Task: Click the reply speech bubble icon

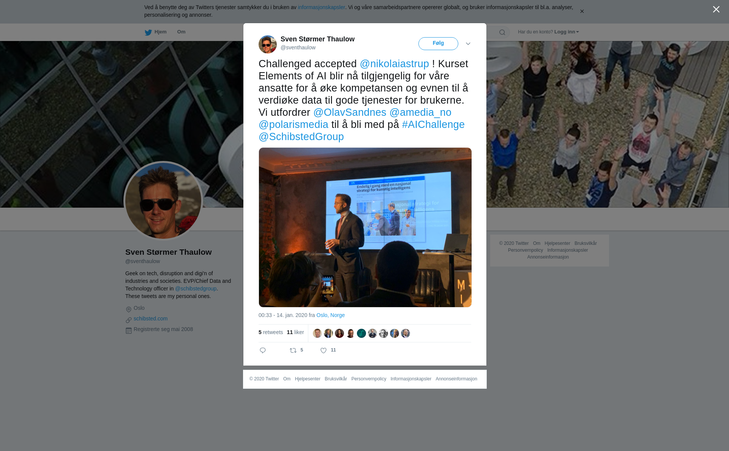Action: click(x=263, y=350)
